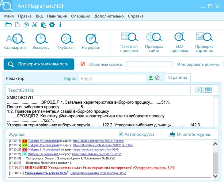Viewport: 224px width, 182px height.
Task: Open the osvita.ua reports link
Action: coord(97,150)
